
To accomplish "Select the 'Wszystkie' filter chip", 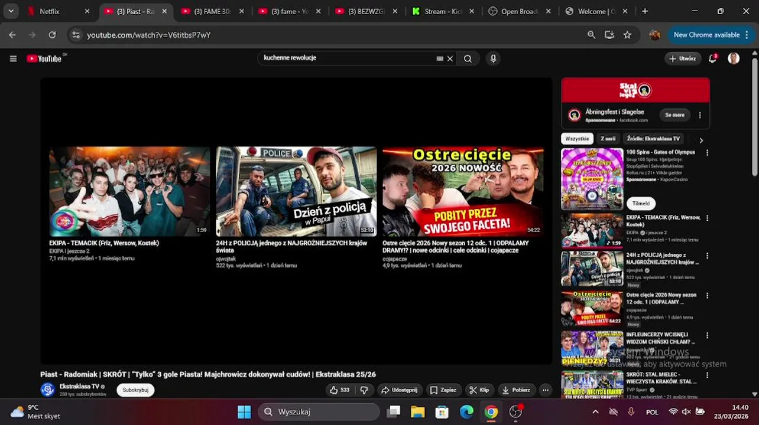I will [x=577, y=139].
